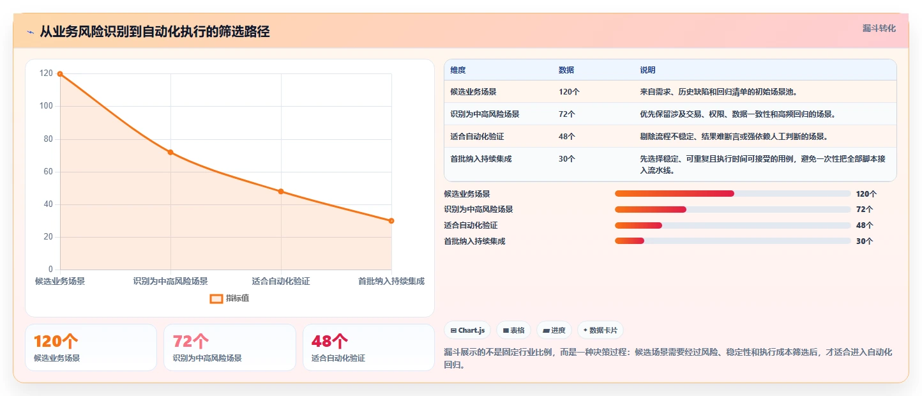This screenshot has height=396, width=922.
Task: Click table cell 适合自动化验证
Action: (x=477, y=137)
